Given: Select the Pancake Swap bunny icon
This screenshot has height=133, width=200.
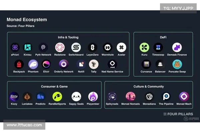Looking at the screenshot, I should coord(177,64).
